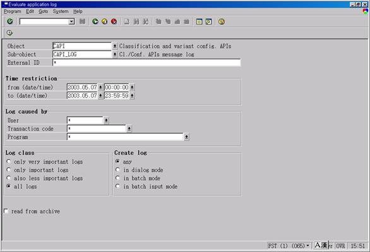Click the External ID input field
The image size is (370, 252).
tap(146, 63)
